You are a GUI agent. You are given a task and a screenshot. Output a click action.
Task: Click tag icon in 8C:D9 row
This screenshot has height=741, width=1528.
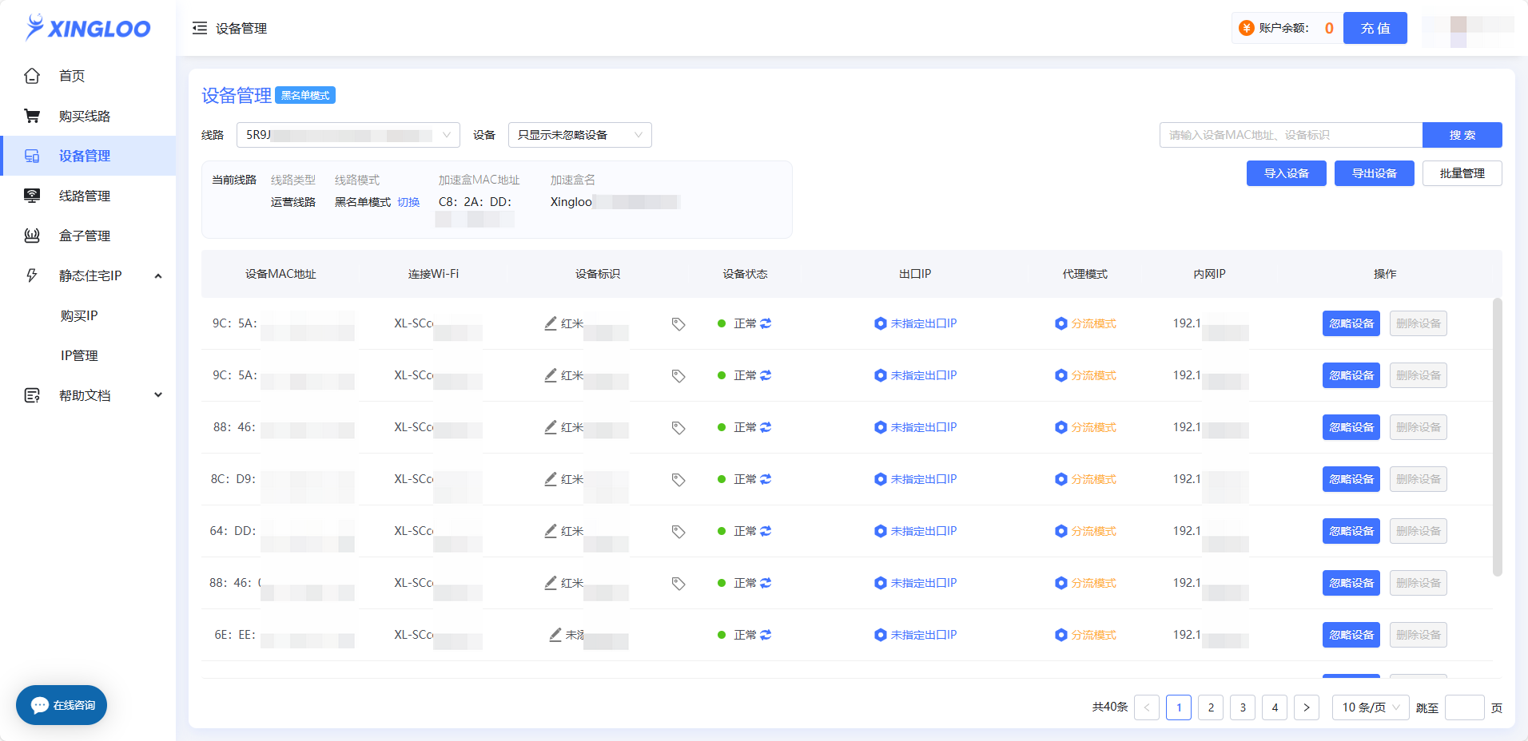point(678,480)
